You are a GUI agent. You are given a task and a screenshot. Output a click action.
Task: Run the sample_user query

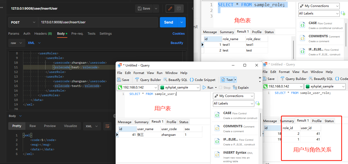[208, 87]
